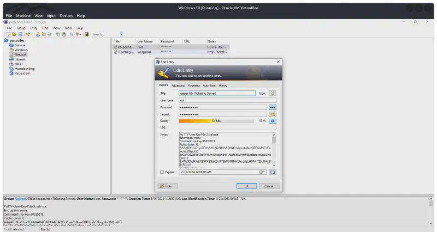437x232 pixels.
Task: Select the Homebanking group in tree
Action: [x=25, y=69]
